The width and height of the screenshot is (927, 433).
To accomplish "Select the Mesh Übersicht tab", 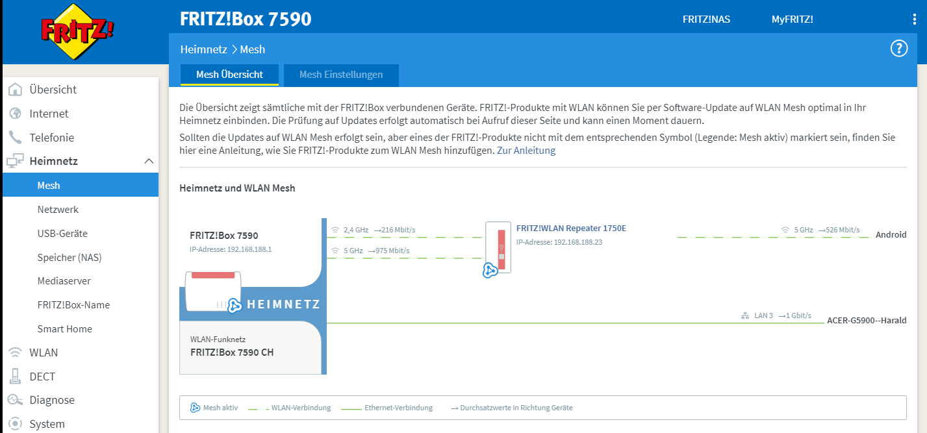I will 229,75.
